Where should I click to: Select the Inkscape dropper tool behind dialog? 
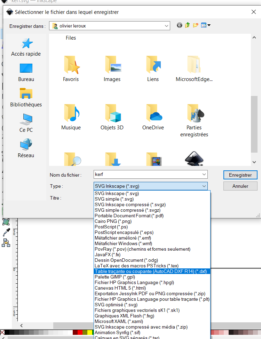(6, 232)
